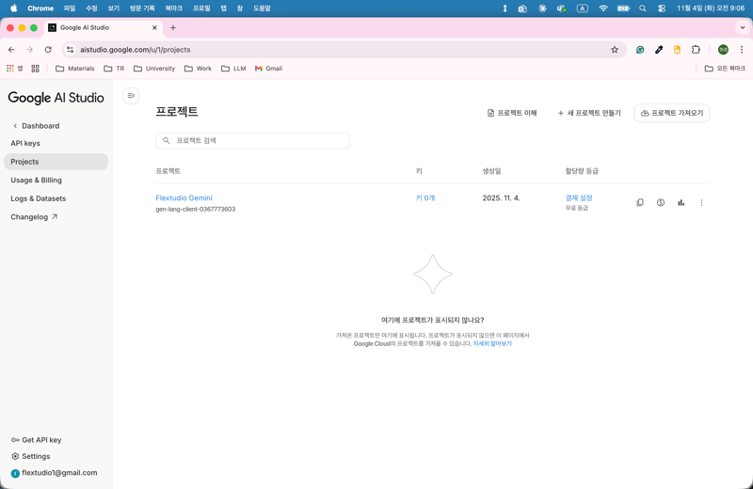Image resolution: width=753 pixels, height=489 pixels.
Task: Select Projects in the sidebar
Action: click(56, 162)
